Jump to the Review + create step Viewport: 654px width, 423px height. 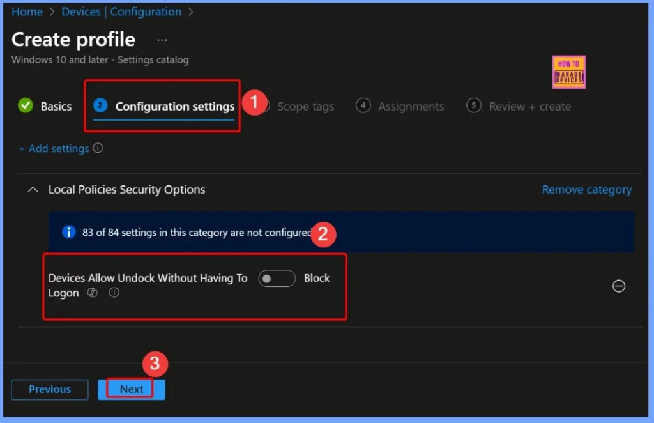529,107
